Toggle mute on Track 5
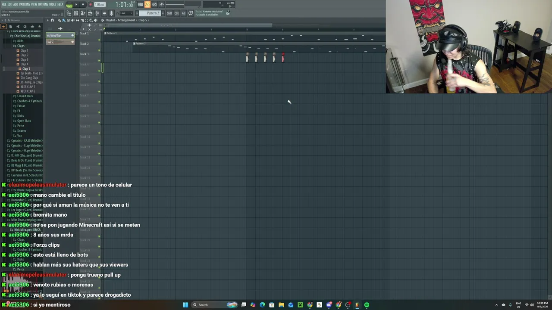Screen dimensions: 552x310 point(99,81)
